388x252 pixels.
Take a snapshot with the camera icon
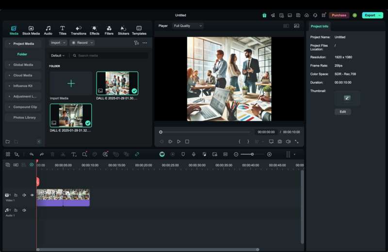pos(280,142)
